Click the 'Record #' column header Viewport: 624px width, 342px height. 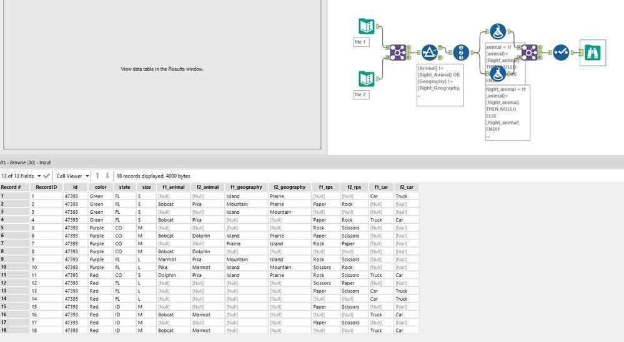pos(15,187)
